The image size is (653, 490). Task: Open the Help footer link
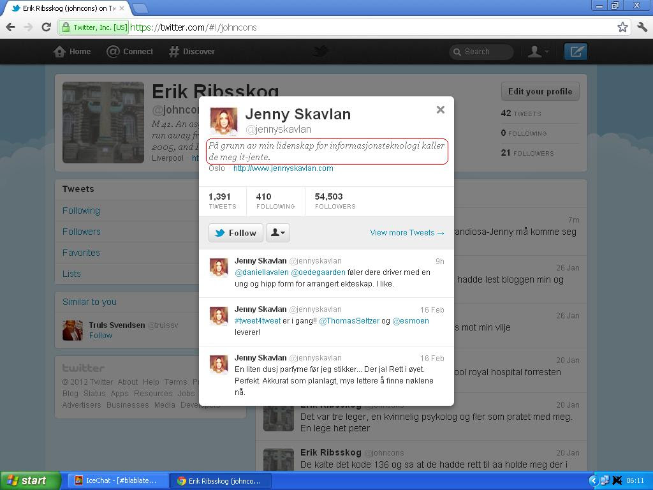[x=150, y=382]
